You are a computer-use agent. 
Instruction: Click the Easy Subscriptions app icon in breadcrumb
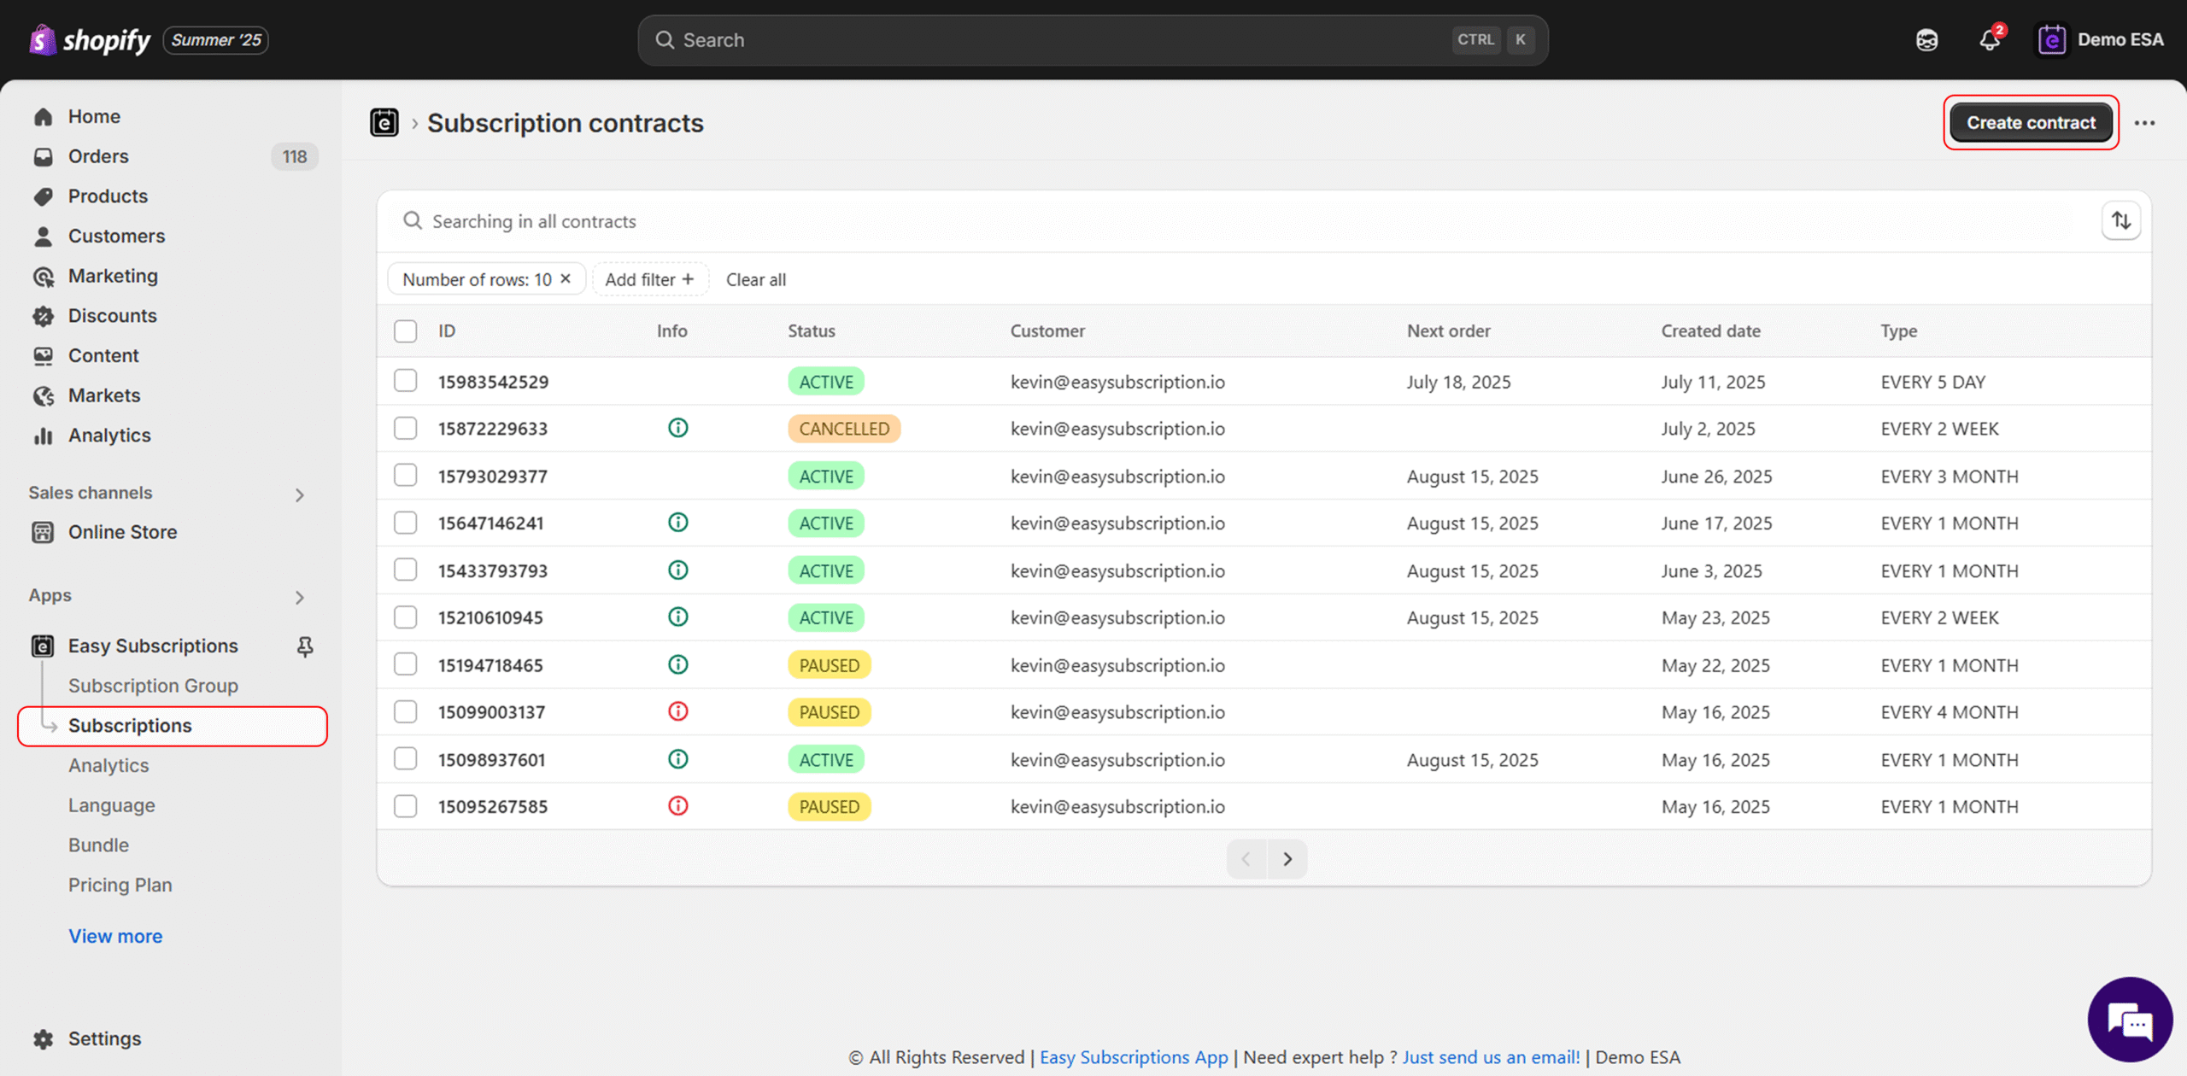384,123
